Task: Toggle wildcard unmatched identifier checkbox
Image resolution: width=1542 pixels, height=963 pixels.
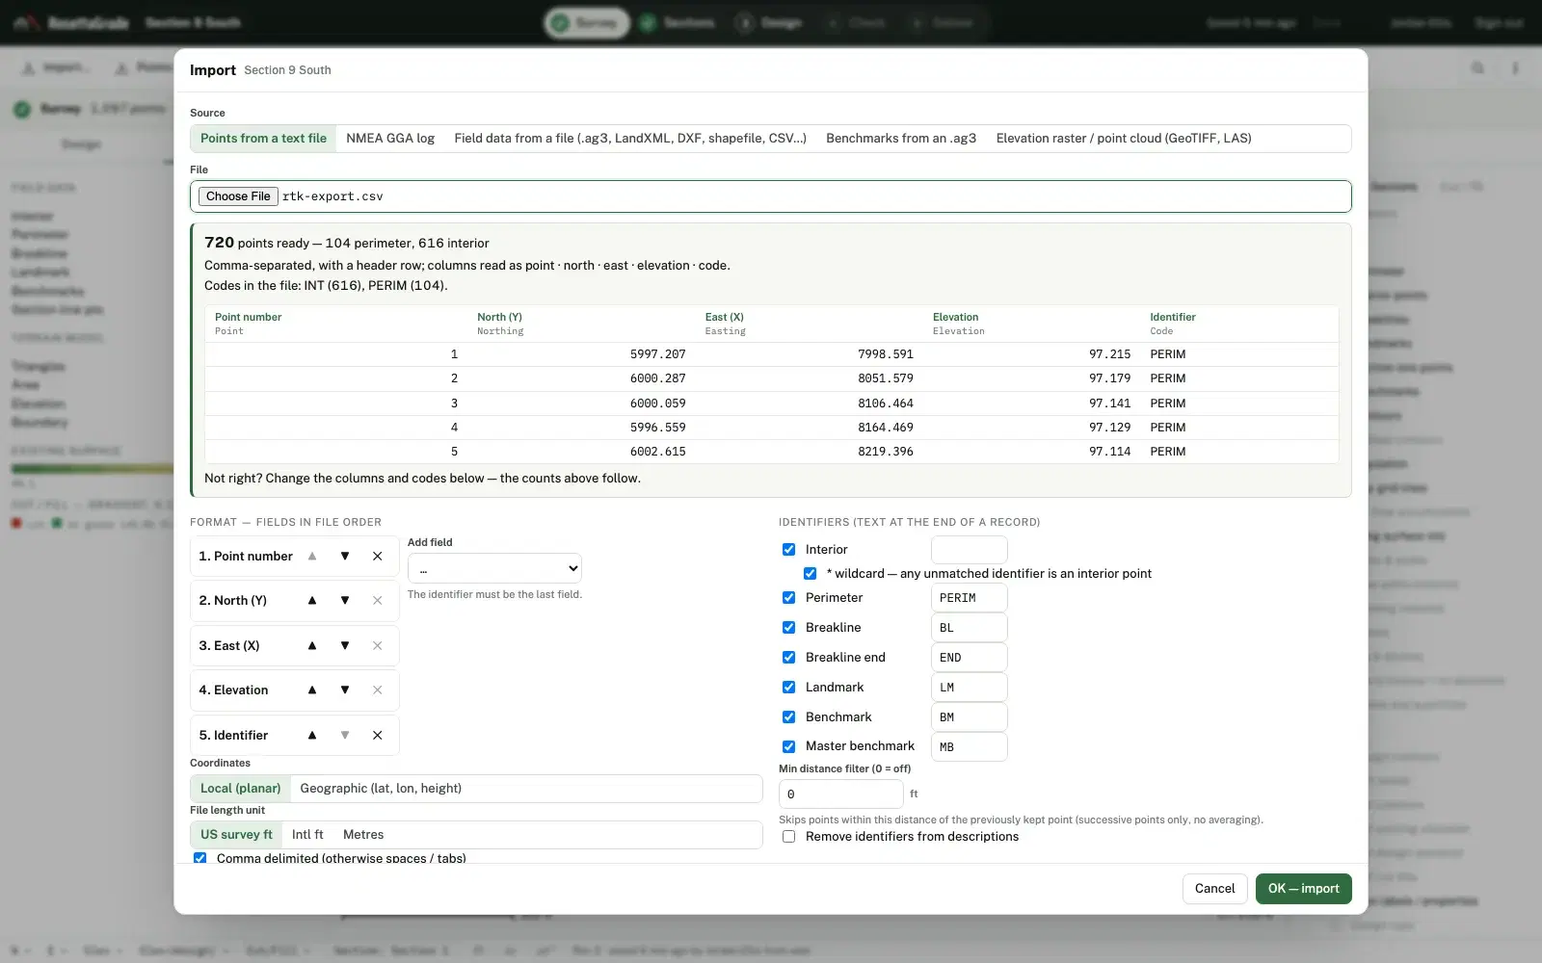Action: [x=810, y=574]
